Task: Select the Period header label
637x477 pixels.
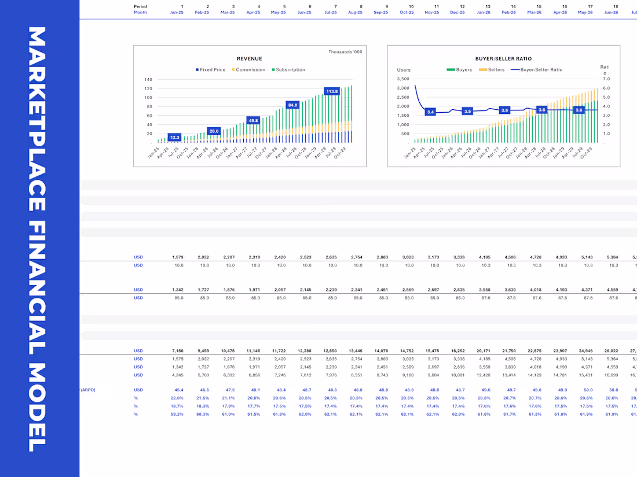Action: click(140, 6)
